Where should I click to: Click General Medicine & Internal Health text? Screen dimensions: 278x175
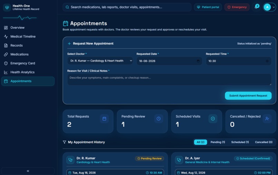pyautogui.click(x=207, y=162)
